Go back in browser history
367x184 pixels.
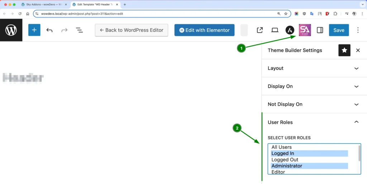coord(4,14)
